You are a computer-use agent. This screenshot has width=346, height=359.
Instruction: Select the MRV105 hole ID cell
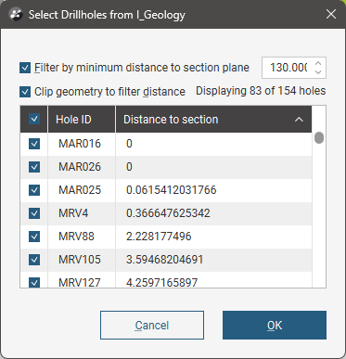(82, 260)
